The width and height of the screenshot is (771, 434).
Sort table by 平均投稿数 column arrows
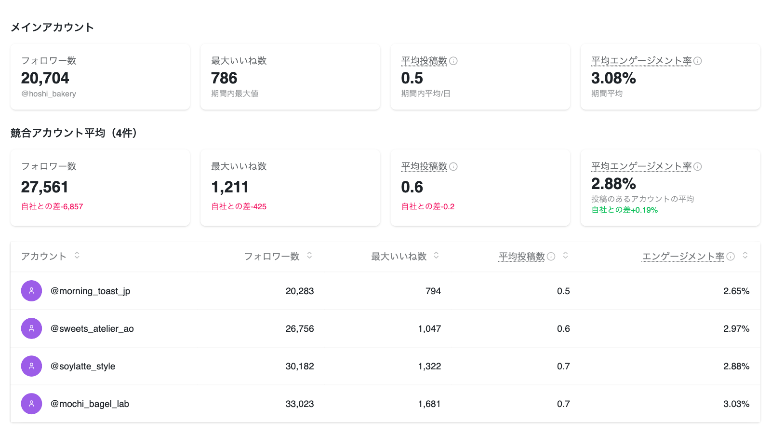(565, 255)
